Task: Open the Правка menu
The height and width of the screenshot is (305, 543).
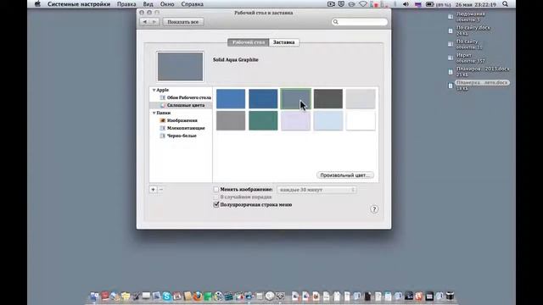Action: [x=126, y=4]
